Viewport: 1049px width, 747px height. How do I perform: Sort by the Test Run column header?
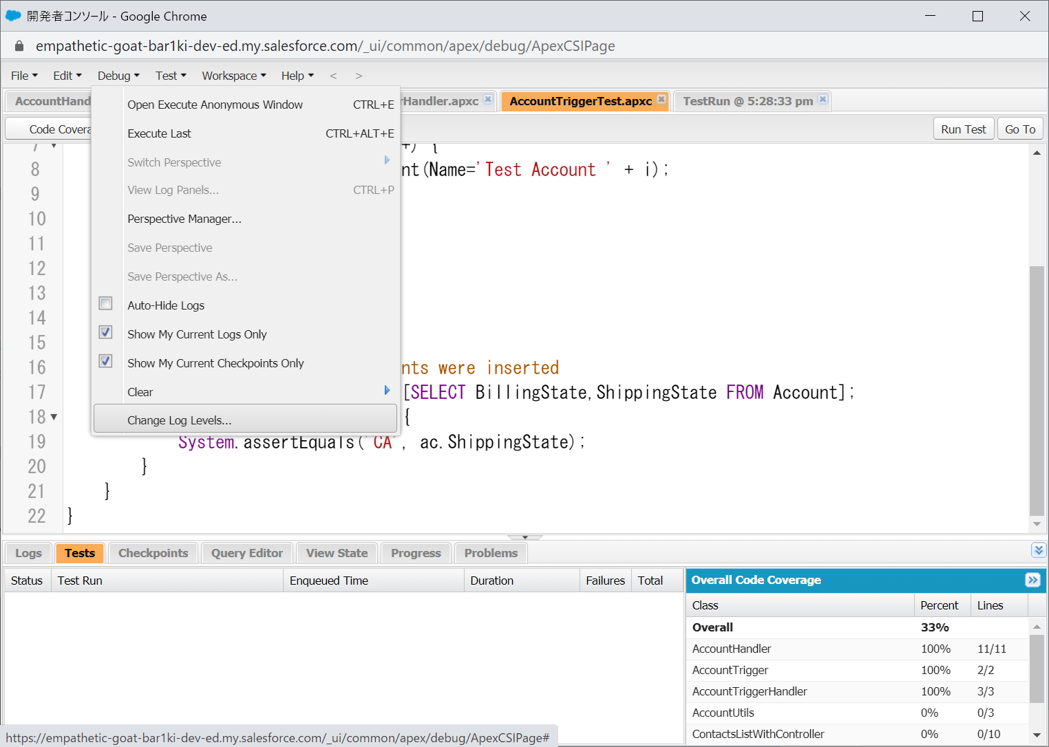[x=167, y=581]
